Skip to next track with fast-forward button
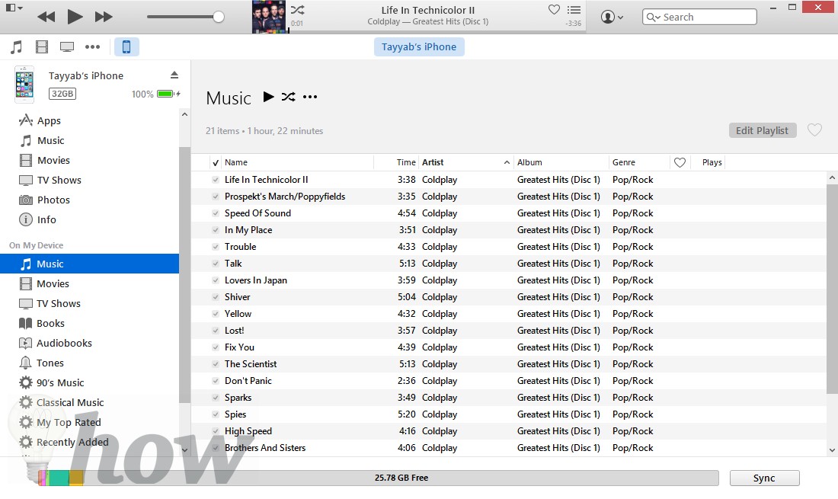 (104, 17)
